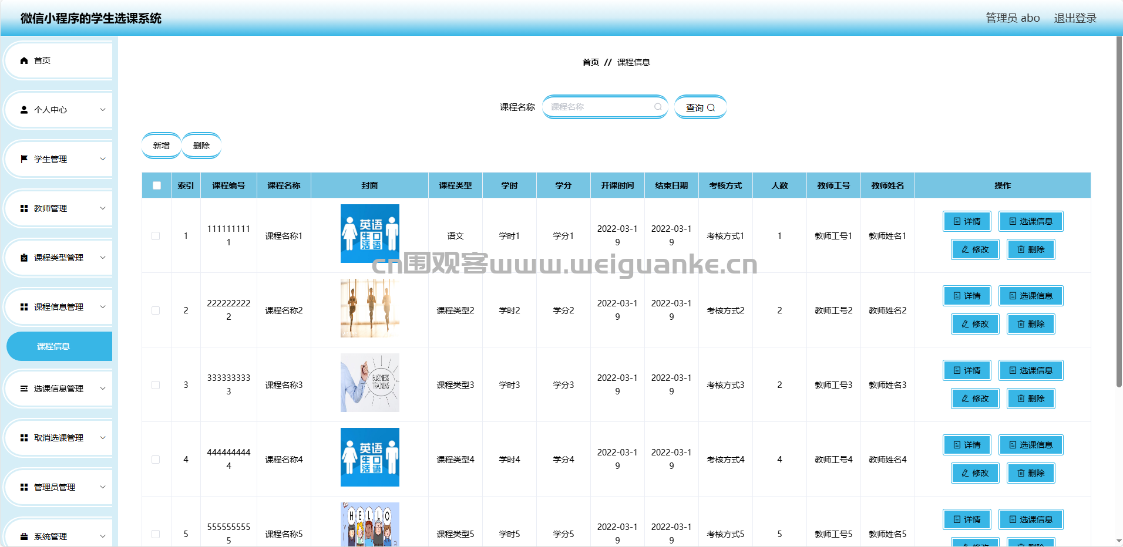Expand the 选课信息管理 menu chevron
The image size is (1123, 547).
[x=103, y=389]
